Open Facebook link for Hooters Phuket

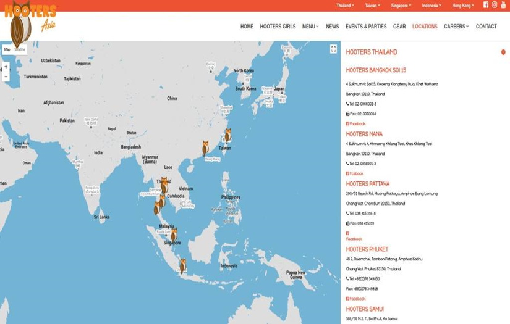[356, 299]
